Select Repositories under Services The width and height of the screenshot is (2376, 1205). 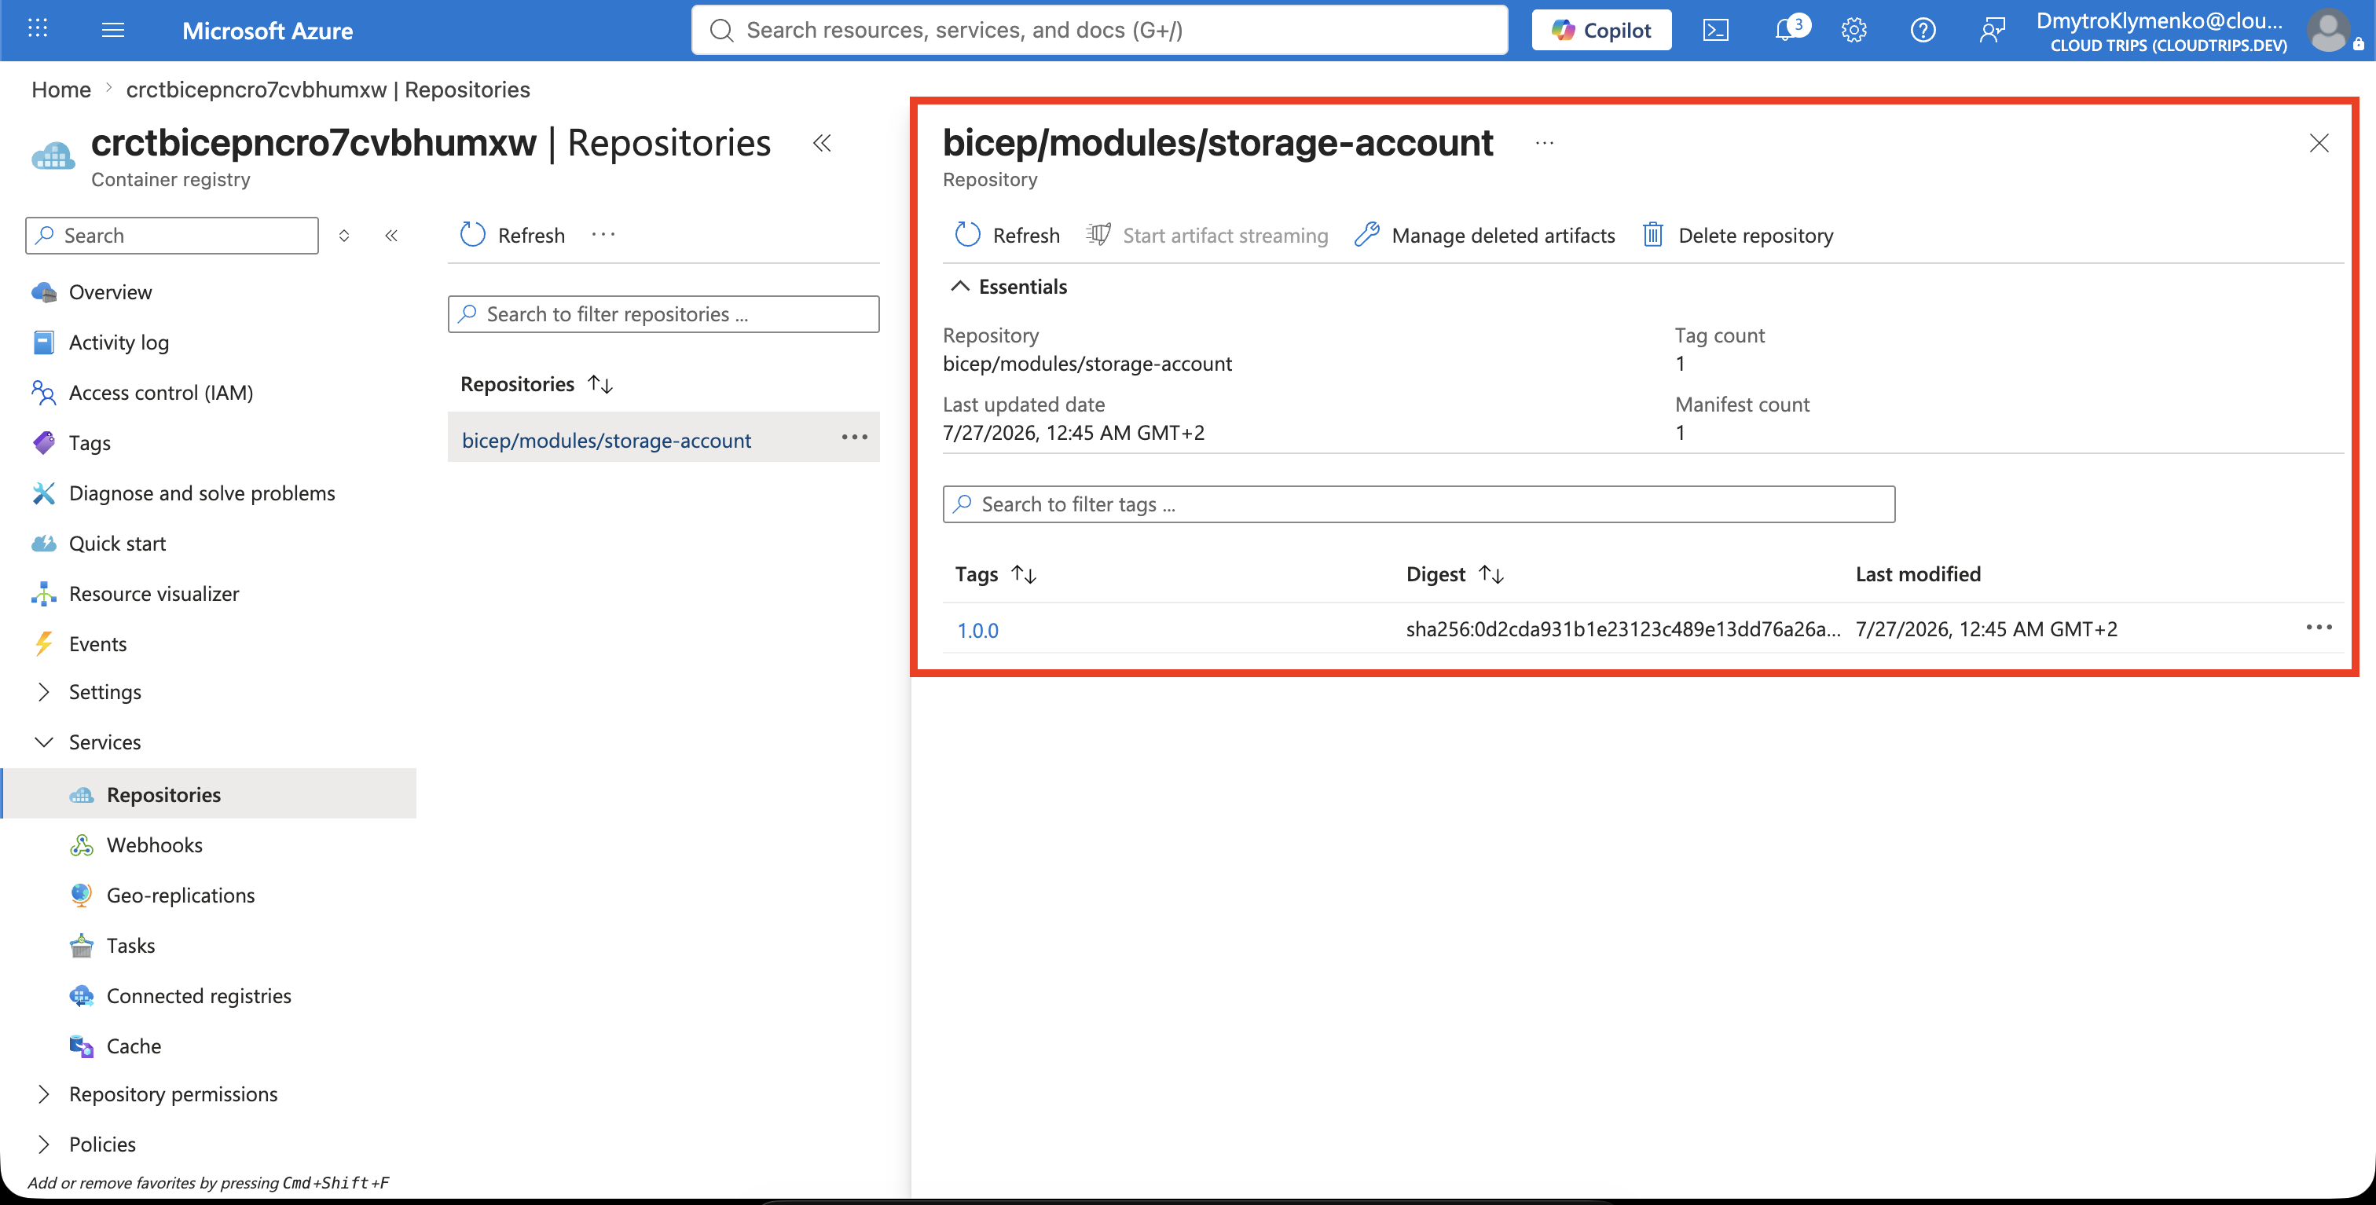208,794
